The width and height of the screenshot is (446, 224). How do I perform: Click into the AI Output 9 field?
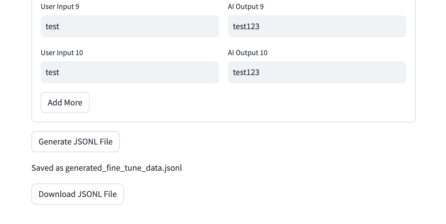point(317,26)
